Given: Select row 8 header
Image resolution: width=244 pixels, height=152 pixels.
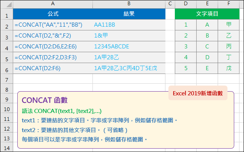Looking at the screenshot, I should (x=7, y=89).
